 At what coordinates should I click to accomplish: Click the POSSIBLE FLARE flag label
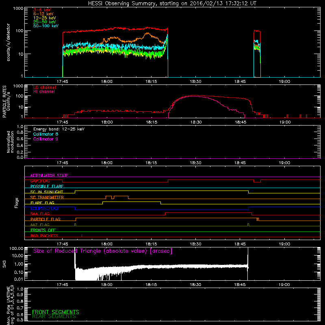click(x=47, y=186)
